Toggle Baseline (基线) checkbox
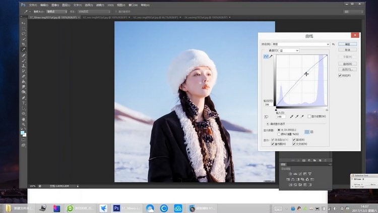 [294, 140]
